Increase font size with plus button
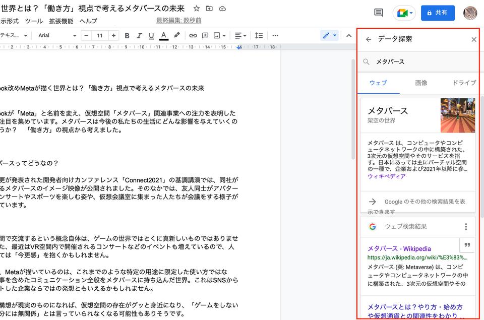Viewport: 484px width, 320px height. pos(113,35)
